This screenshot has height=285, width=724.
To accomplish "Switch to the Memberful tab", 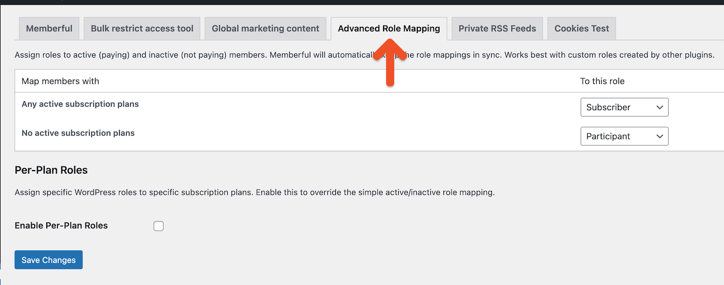I will [x=49, y=29].
